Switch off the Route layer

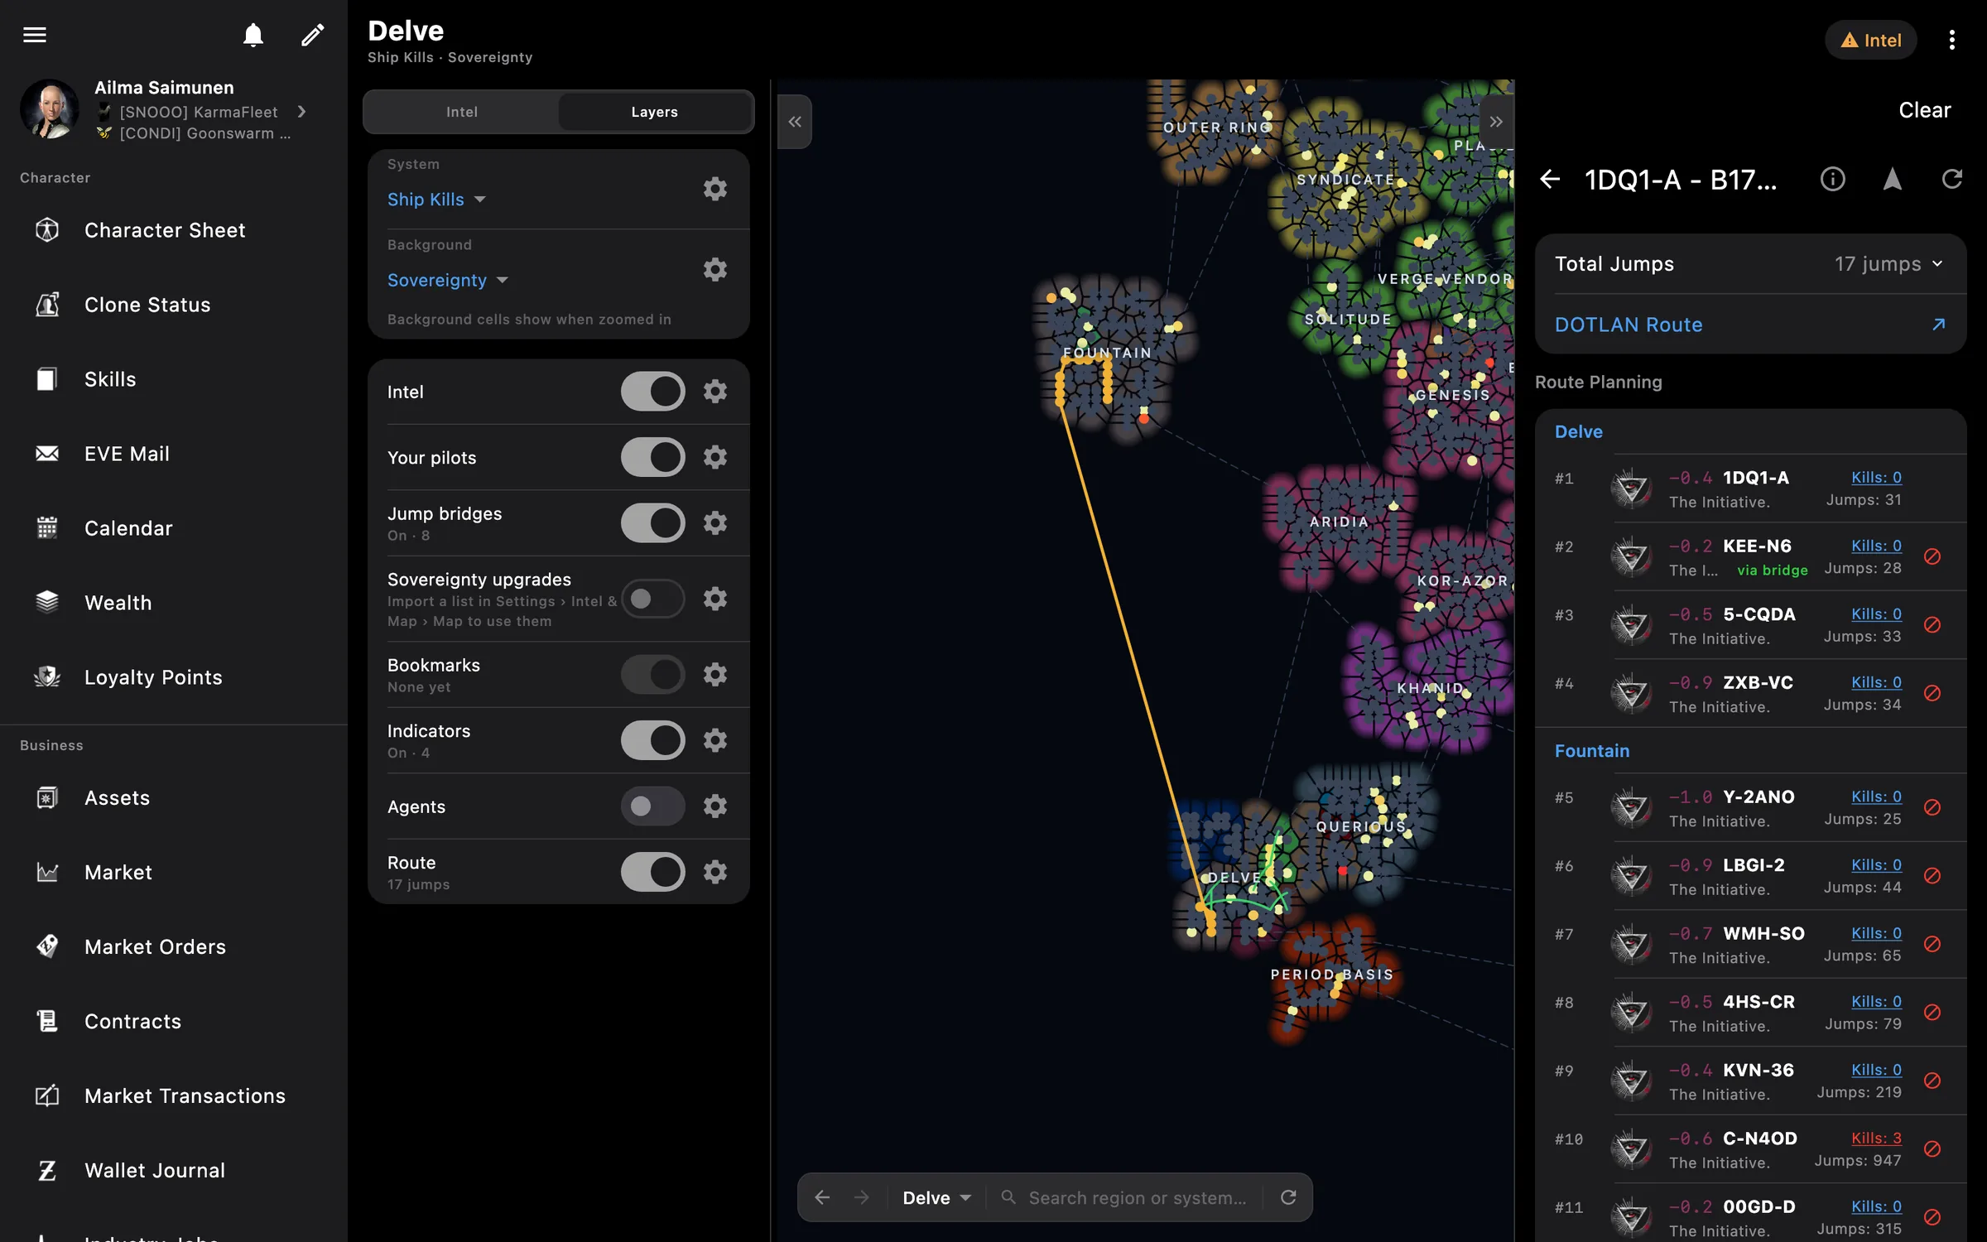(653, 872)
